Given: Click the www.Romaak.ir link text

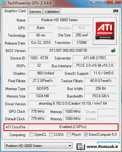Looking at the screenshot, I should (103, 147).
